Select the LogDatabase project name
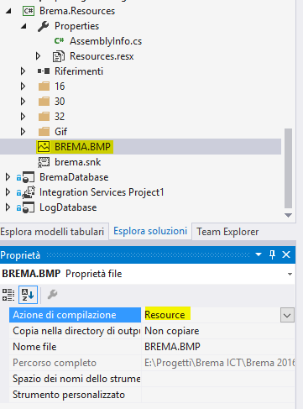Screen dimensions: 303x409 (x=68, y=207)
